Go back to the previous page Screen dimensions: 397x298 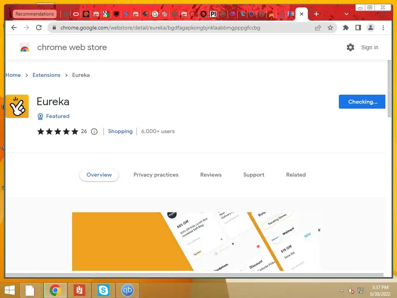click(14, 28)
